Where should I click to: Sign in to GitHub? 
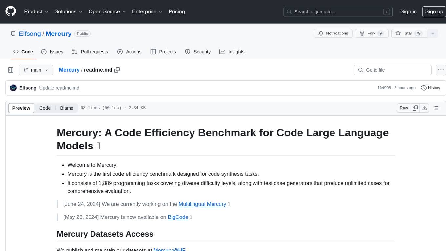pyautogui.click(x=409, y=11)
